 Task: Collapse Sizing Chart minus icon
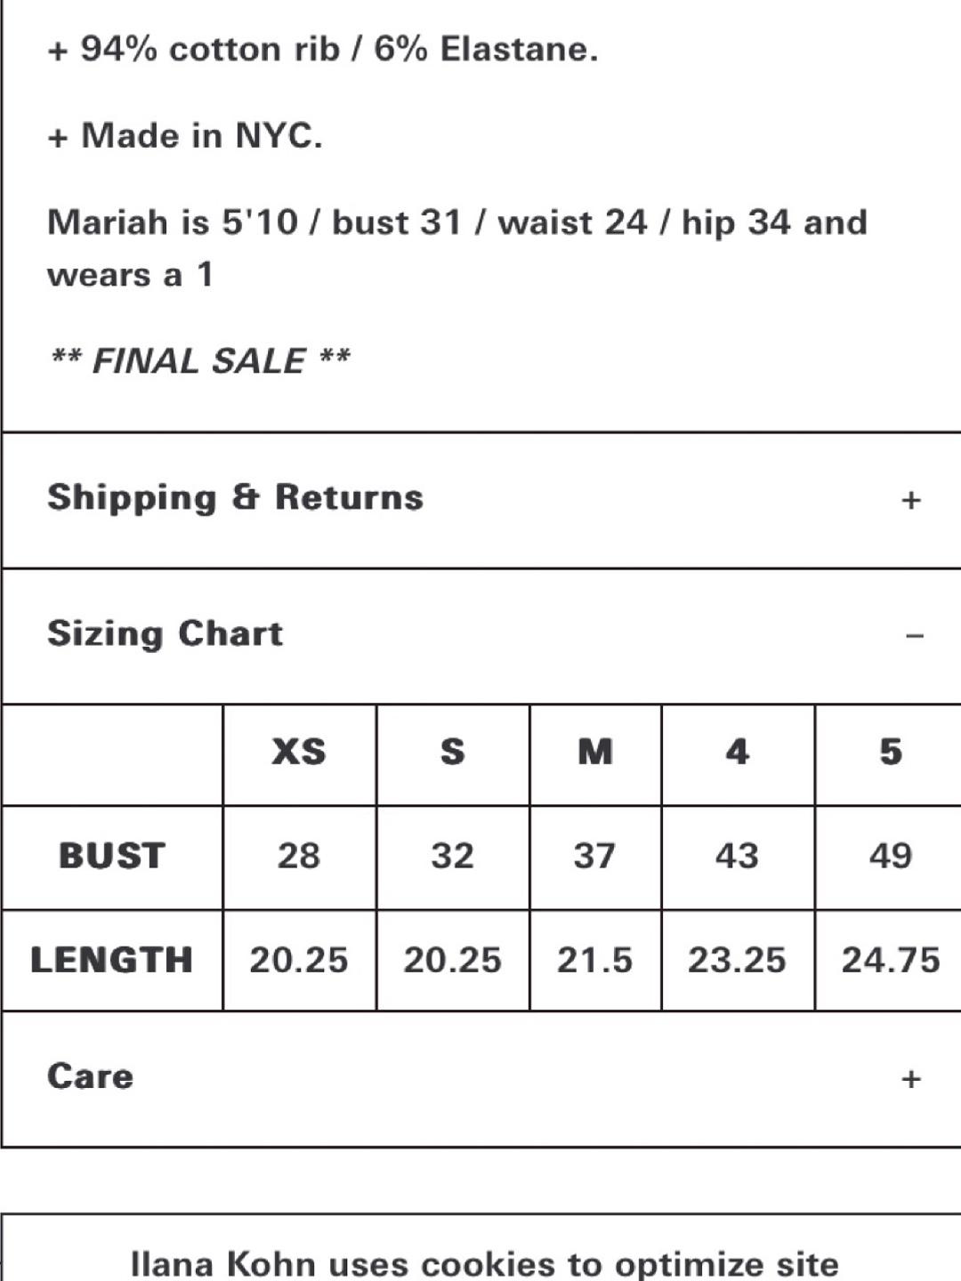pyautogui.click(x=914, y=635)
